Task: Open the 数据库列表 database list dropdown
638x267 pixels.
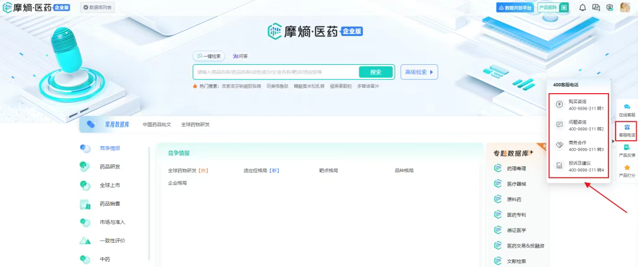Action: pos(97,7)
